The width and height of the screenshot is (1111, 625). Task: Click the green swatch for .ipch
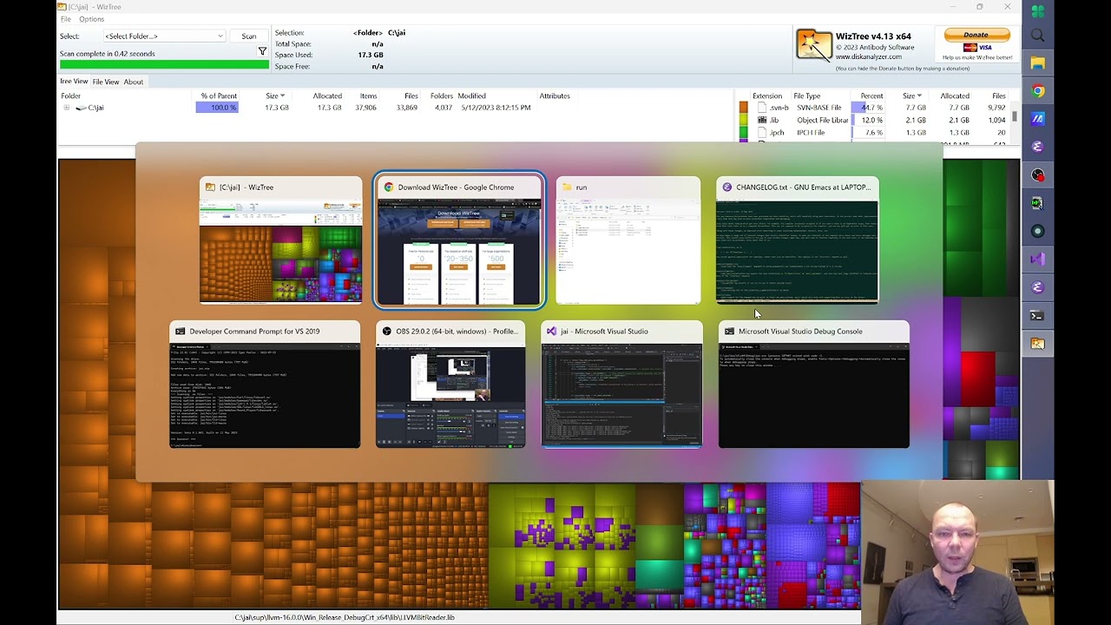coord(743,133)
